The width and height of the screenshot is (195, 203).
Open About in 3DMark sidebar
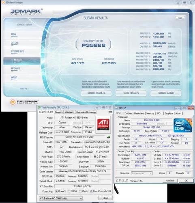point(14,78)
